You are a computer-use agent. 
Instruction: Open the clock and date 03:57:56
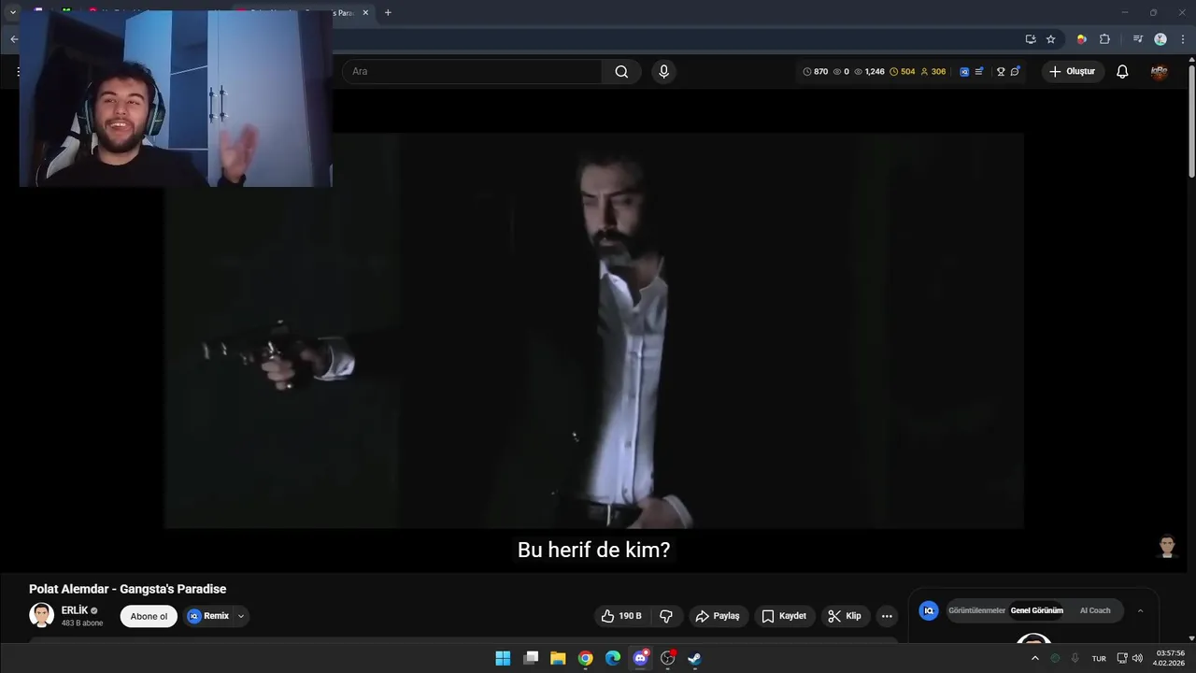pyautogui.click(x=1170, y=658)
